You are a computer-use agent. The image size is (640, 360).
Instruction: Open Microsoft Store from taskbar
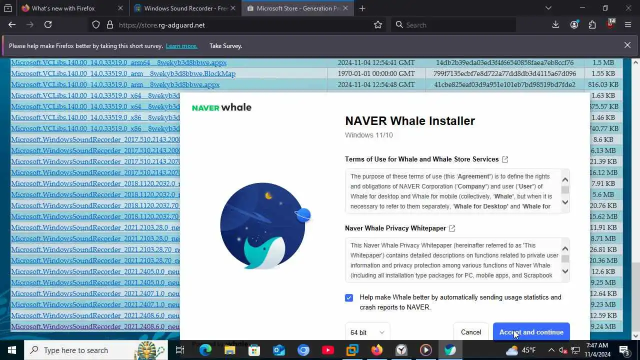pos(254,350)
